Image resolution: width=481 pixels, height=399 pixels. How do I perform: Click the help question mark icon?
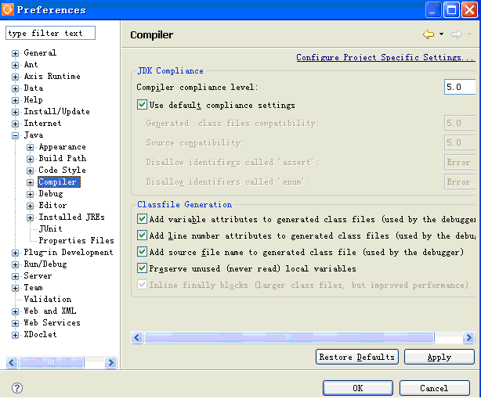(17, 388)
